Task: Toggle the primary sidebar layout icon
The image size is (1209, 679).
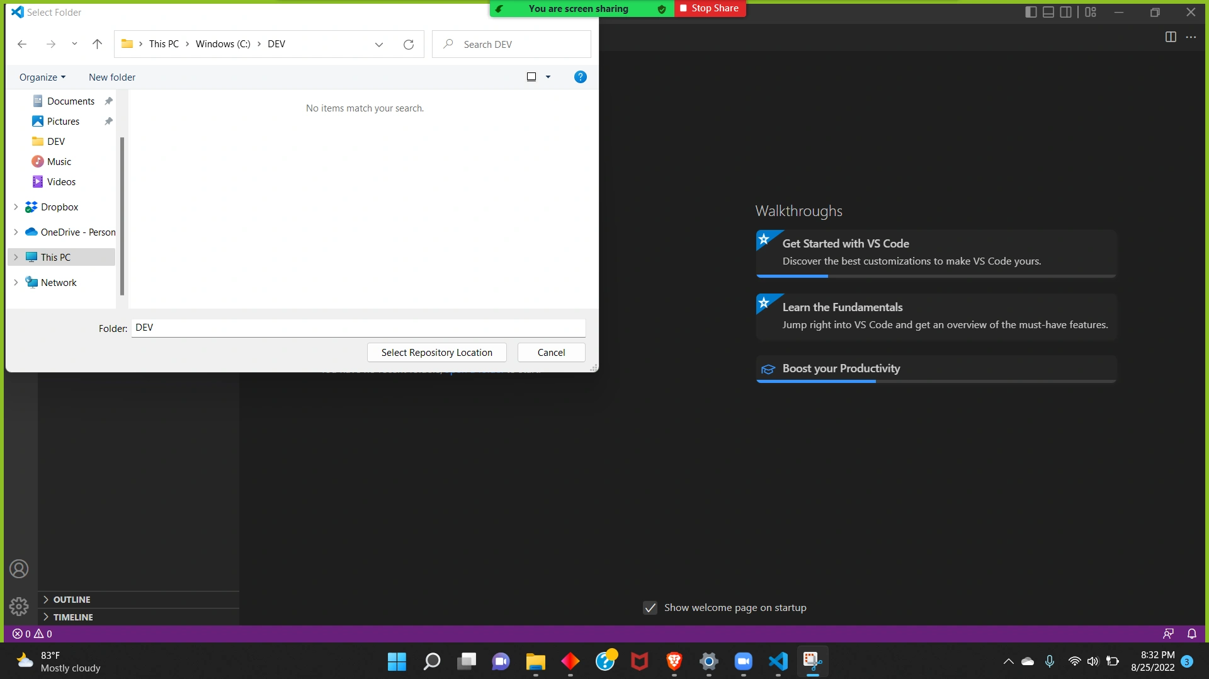Action: (x=1031, y=12)
